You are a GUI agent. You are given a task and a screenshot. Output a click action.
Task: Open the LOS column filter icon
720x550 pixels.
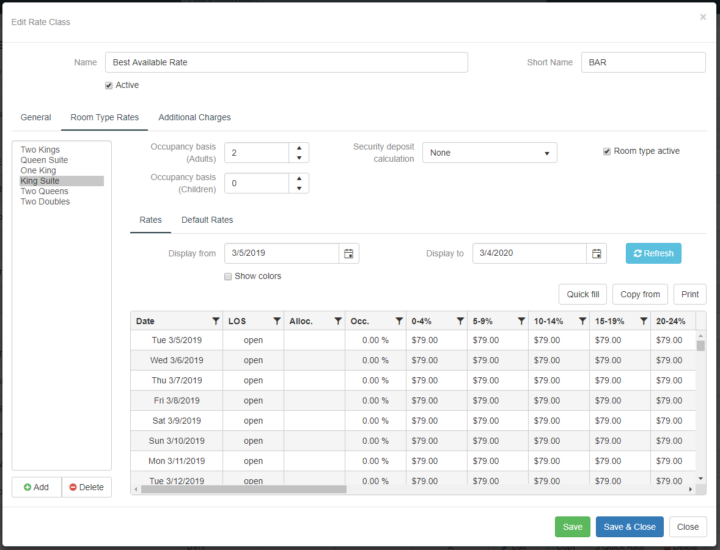click(277, 321)
